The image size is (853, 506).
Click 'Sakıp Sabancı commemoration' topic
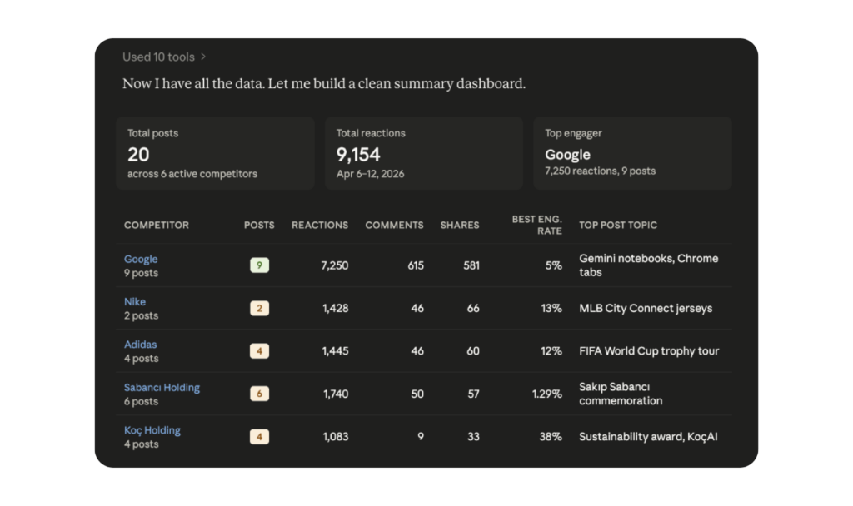621,394
